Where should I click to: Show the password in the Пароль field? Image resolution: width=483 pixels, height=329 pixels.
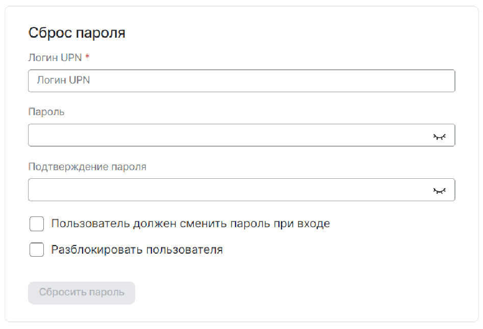[x=439, y=136]
